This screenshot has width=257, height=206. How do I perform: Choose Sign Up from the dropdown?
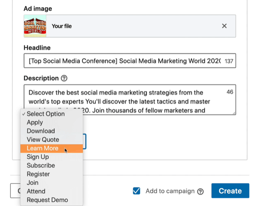pyautogui.click(x=52, y=157)
